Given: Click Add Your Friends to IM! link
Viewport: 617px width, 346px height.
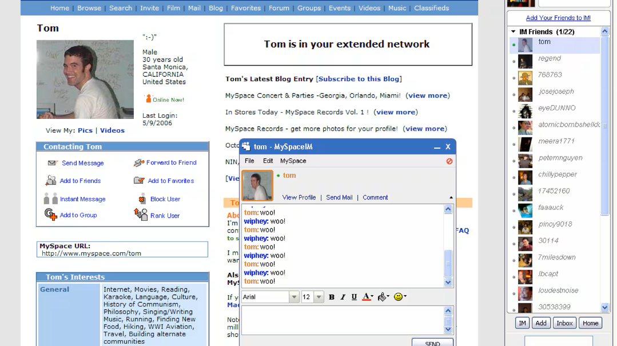Looking at the screenshot, I should pos(558,18).
